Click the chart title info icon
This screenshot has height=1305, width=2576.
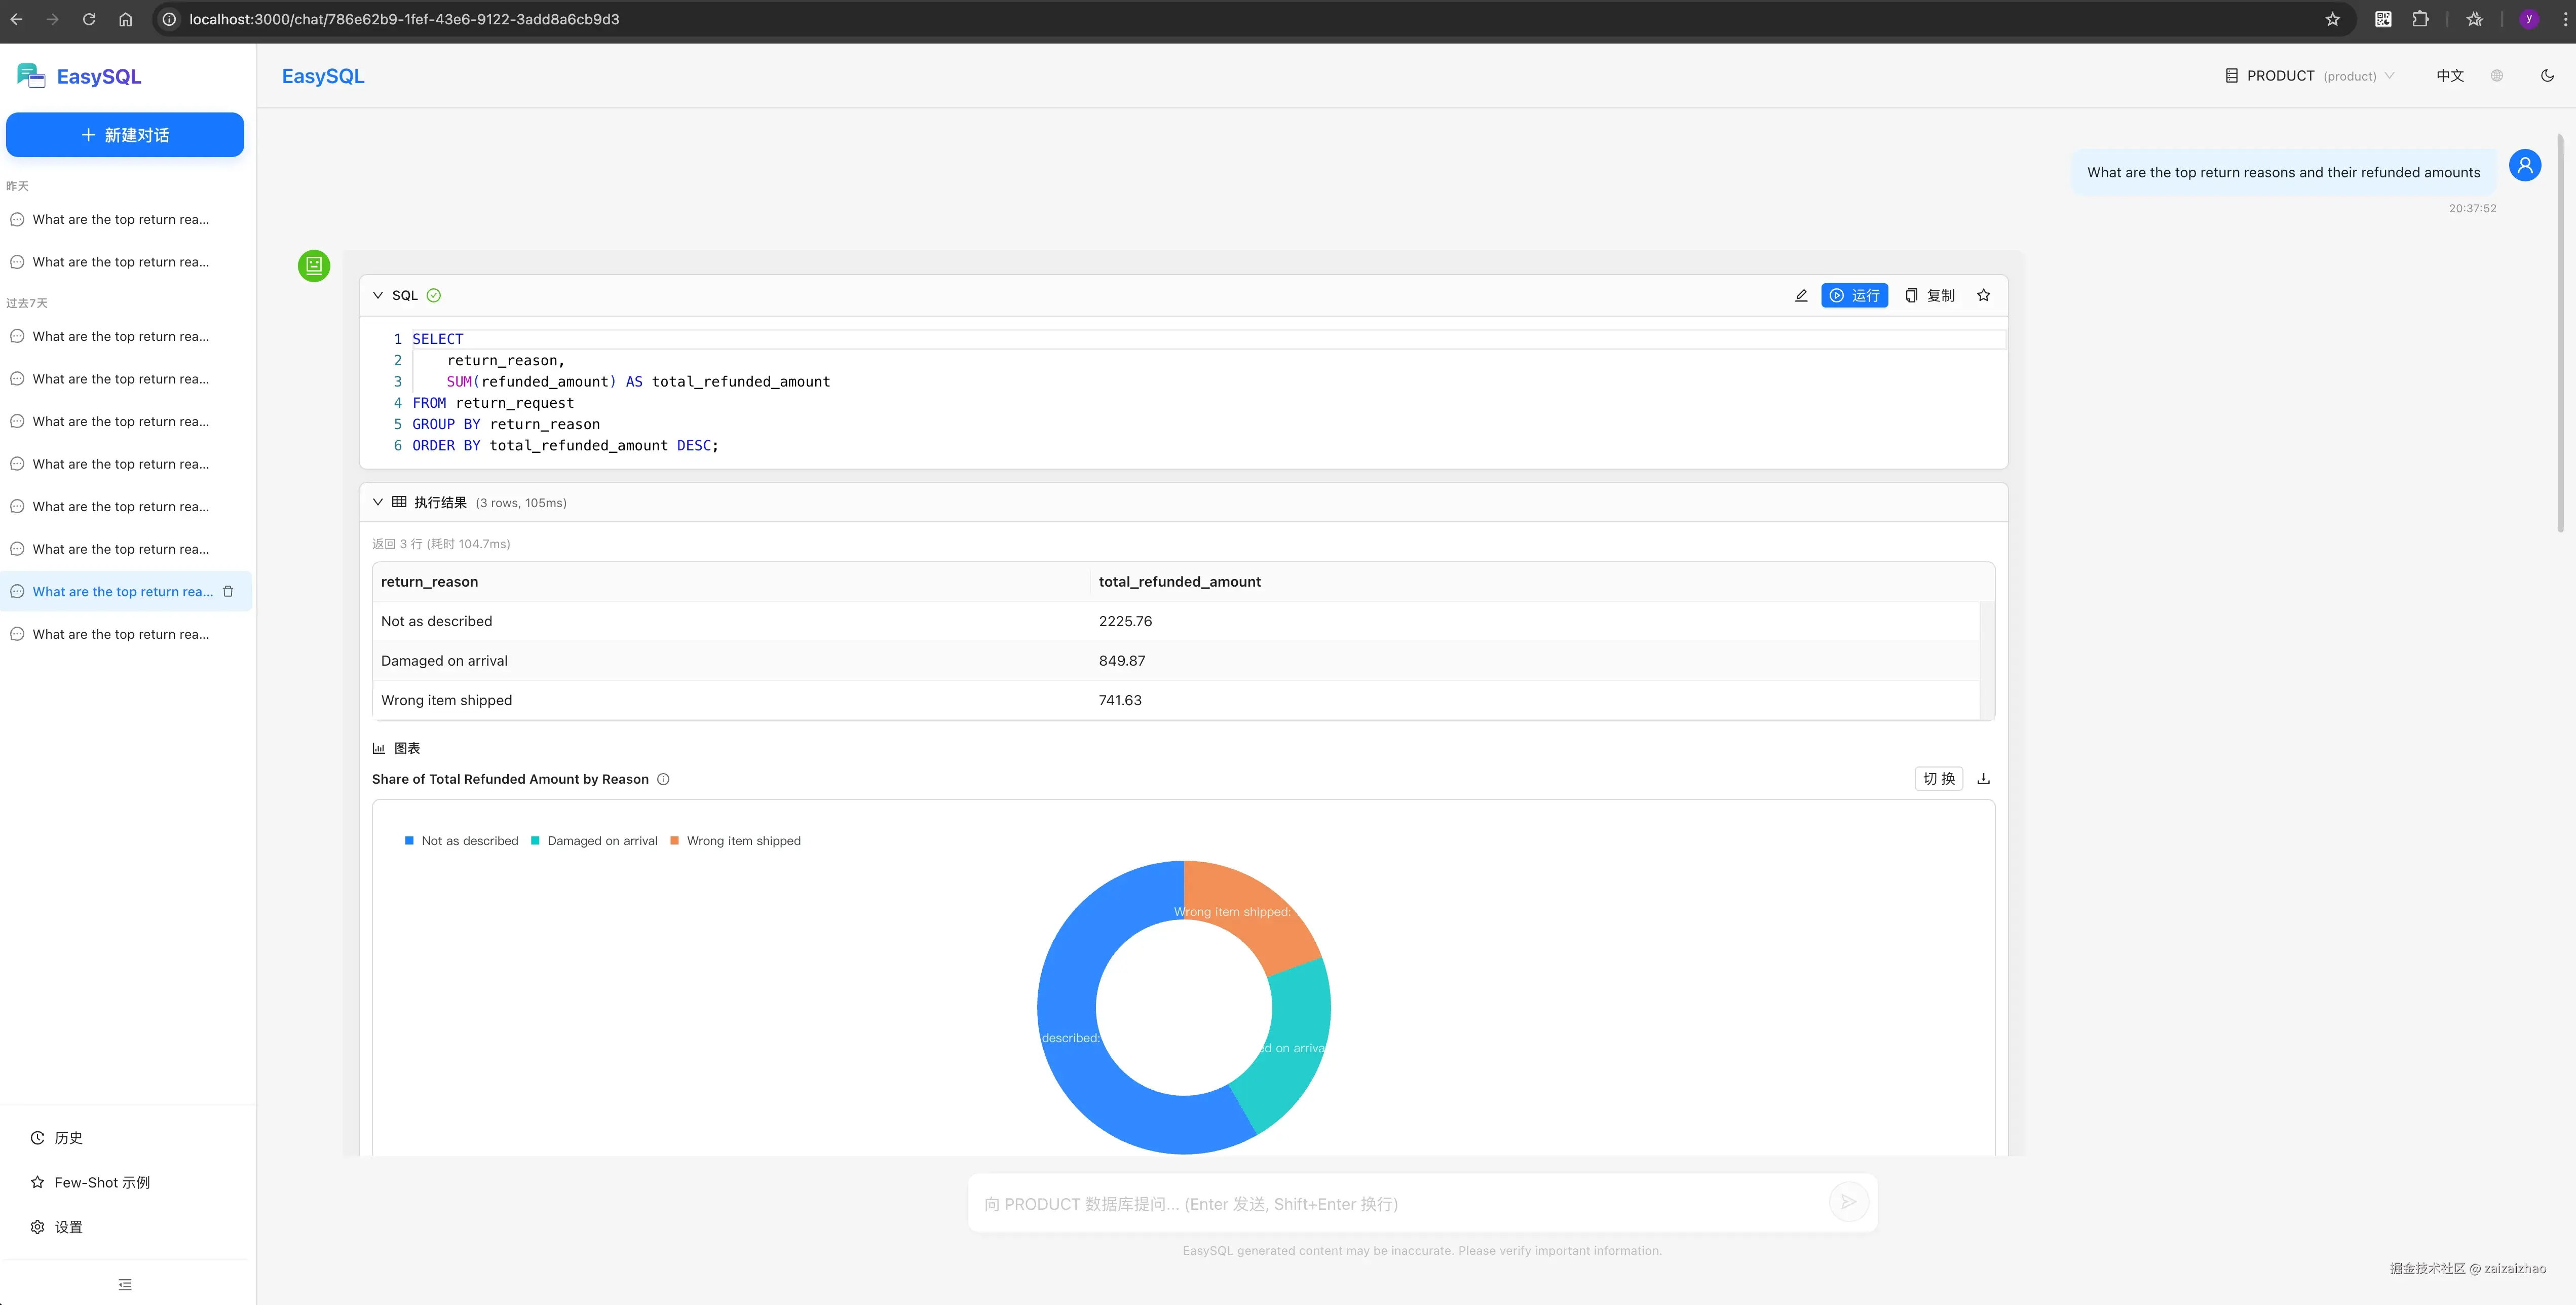[663, 779]
